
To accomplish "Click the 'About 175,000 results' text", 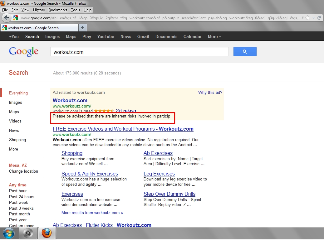I will [73, 73].
